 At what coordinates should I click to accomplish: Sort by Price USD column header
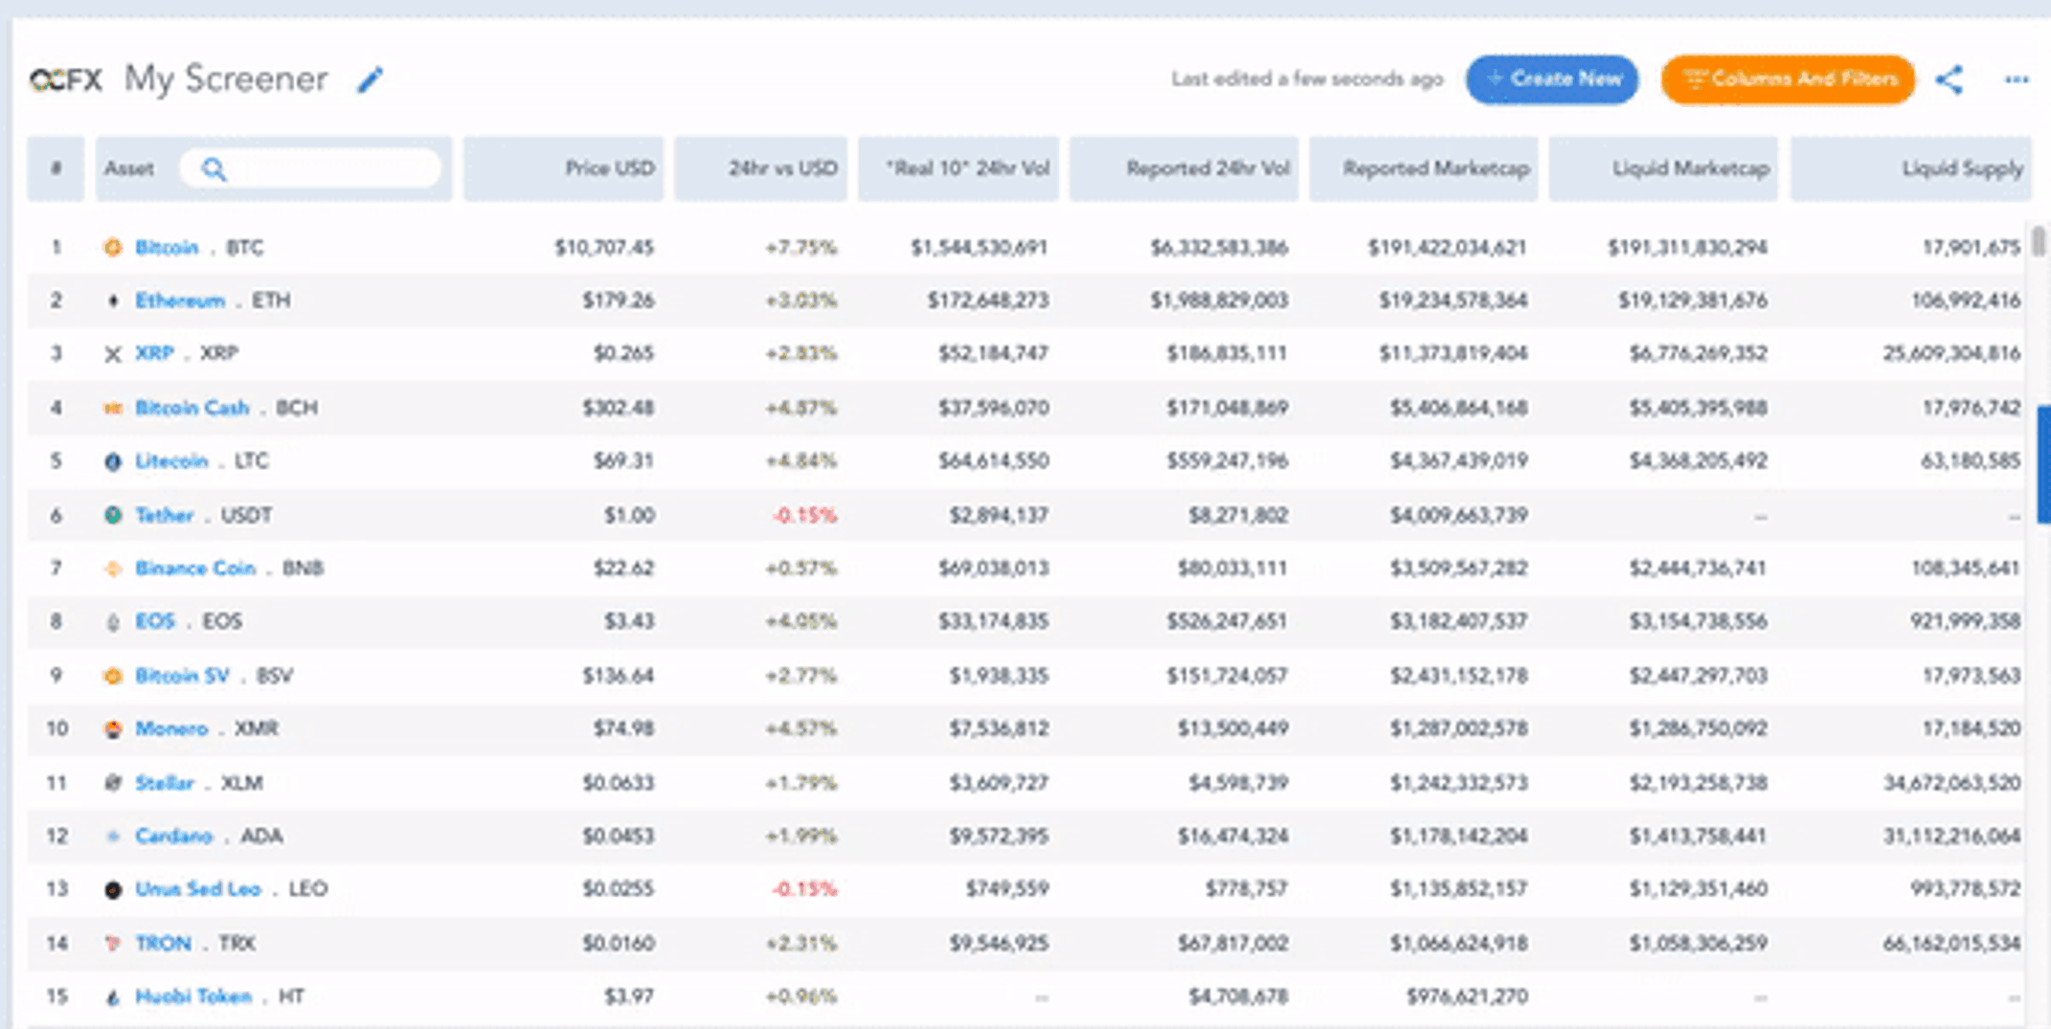coord(563,168)
